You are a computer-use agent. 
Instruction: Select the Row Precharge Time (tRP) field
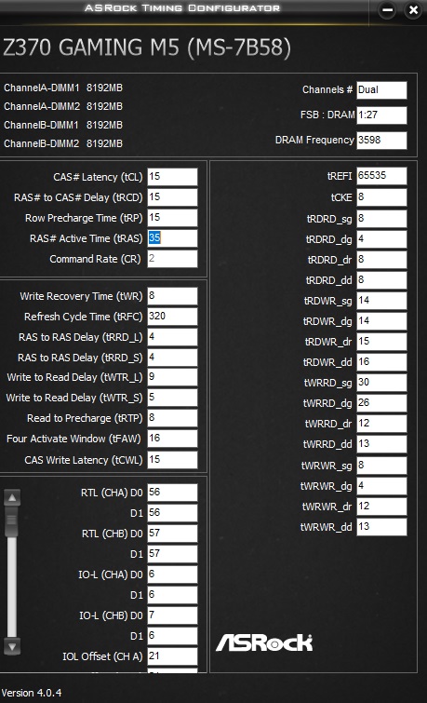click(172, 218)
